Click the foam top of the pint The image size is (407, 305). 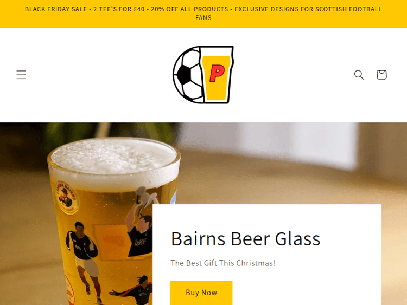tap(114, 159)
